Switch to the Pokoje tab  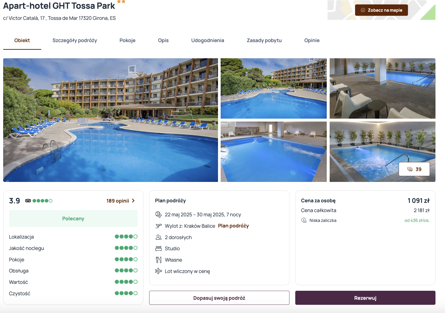(128, 41)
